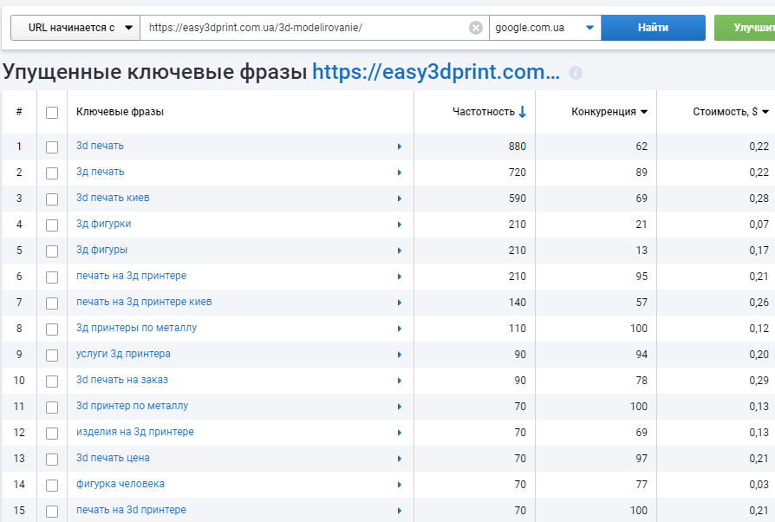
Task: Expand the "3д фигурки" keyword details triangle
Action: (x=400, y=225)
